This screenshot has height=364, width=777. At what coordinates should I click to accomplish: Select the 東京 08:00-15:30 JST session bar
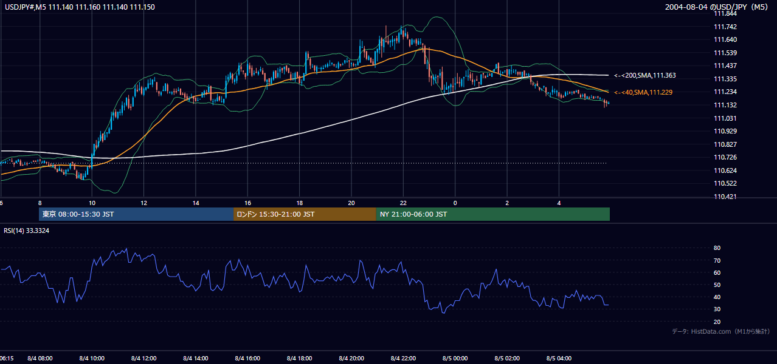136,214
